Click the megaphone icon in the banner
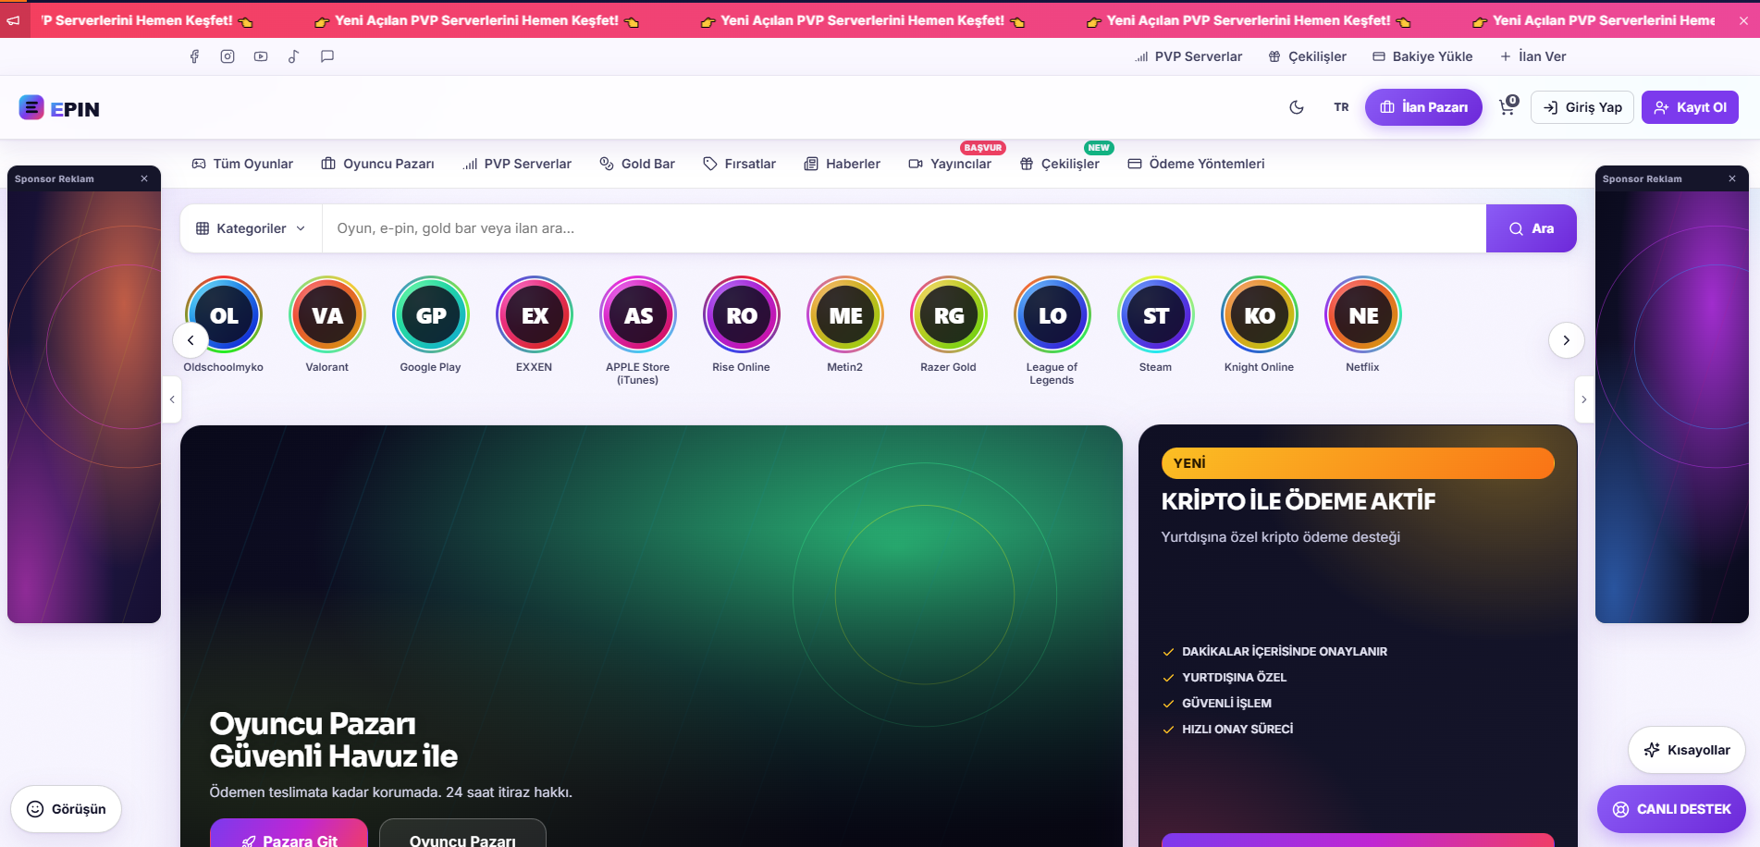 click(14, 20)
